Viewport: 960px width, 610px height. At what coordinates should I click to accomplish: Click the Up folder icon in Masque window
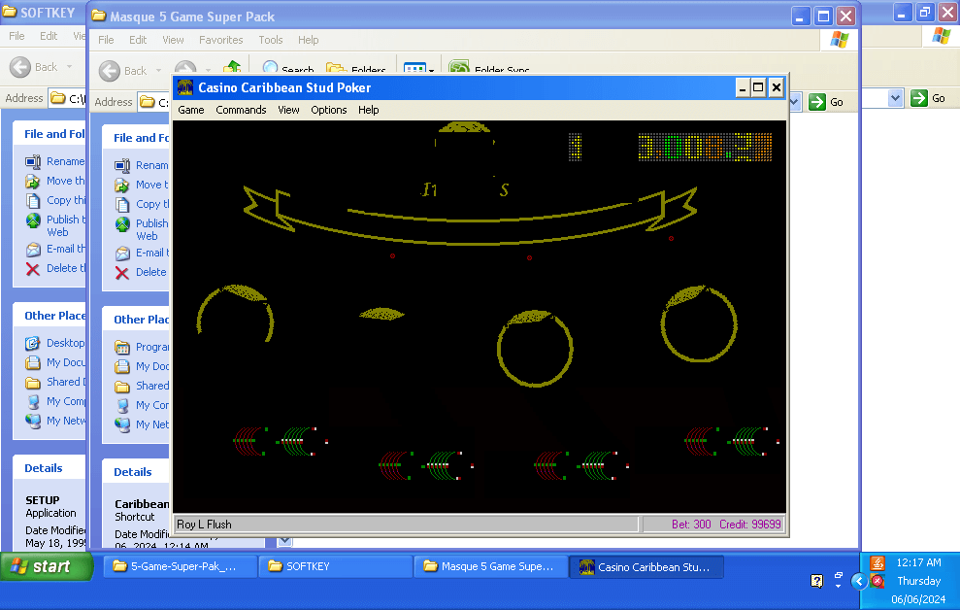[x=231, y=66]
